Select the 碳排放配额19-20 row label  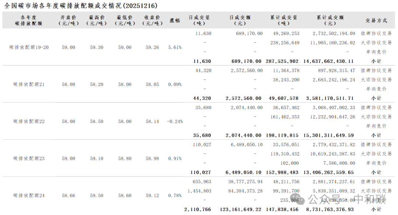29,47
